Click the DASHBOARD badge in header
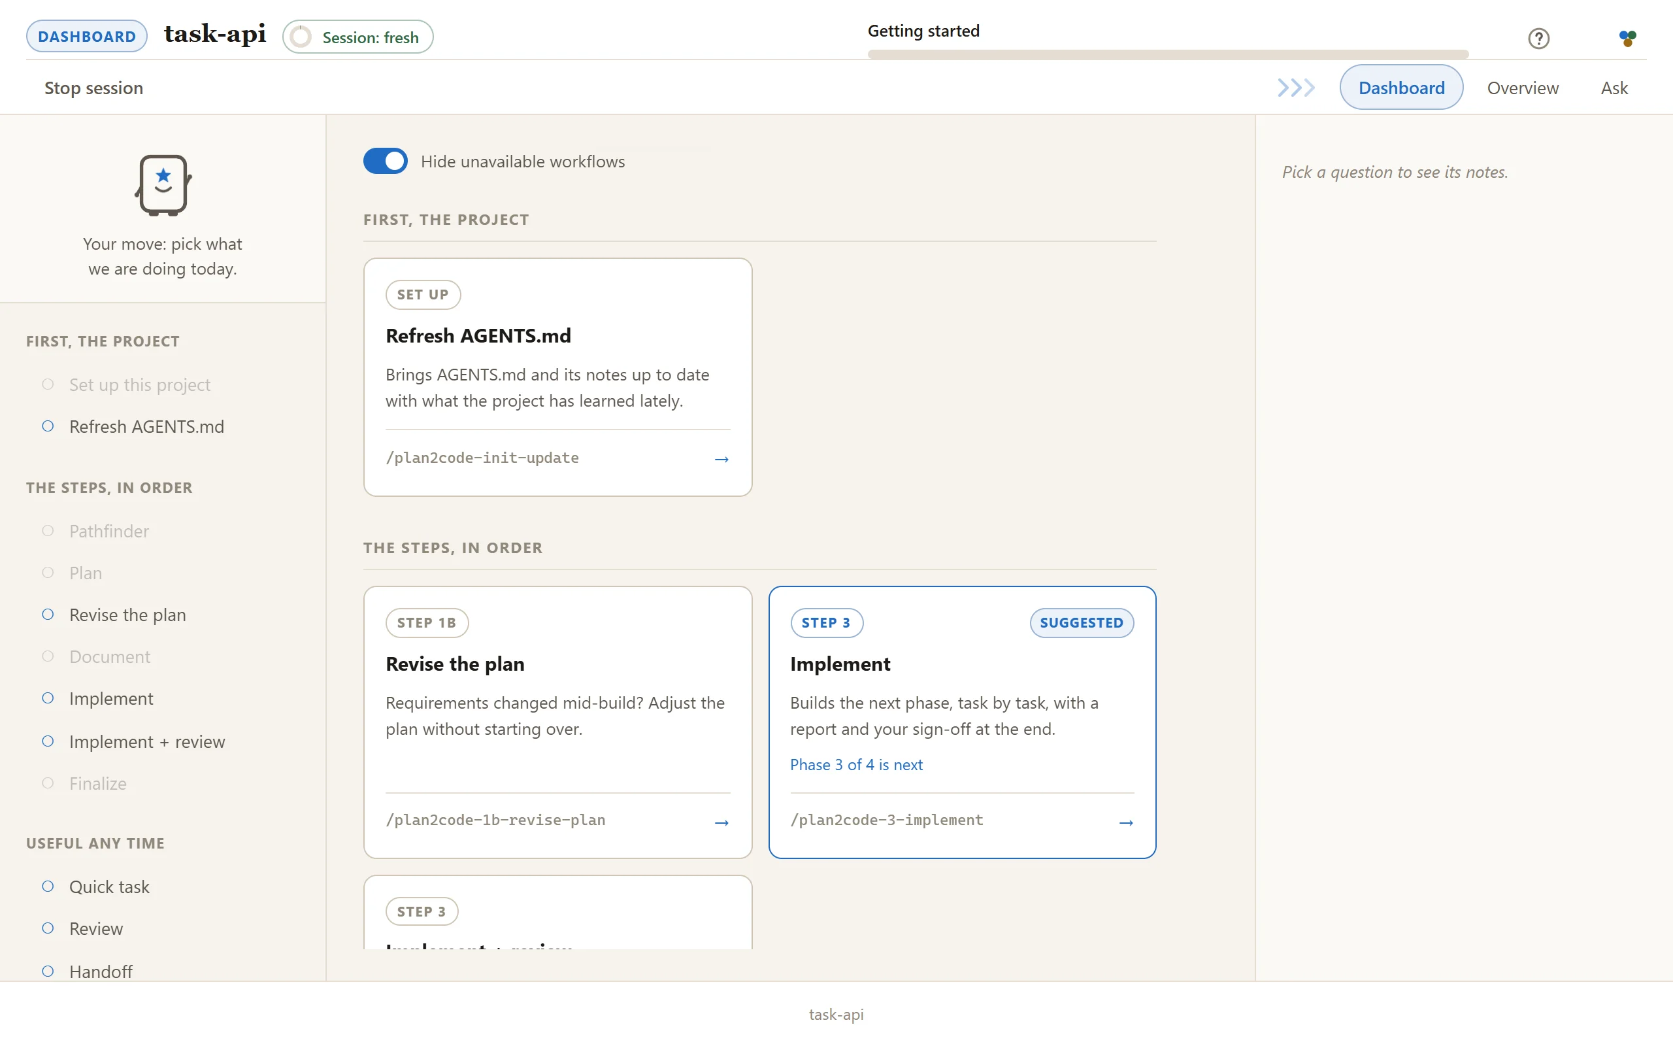Viewport: 1673px width, 1046px height. (86, 37)
